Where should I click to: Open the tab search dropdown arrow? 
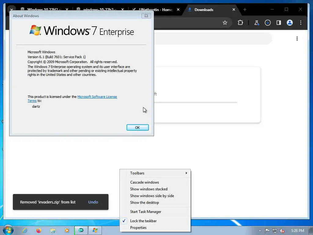pyautogui.click(x=12, y=9)
